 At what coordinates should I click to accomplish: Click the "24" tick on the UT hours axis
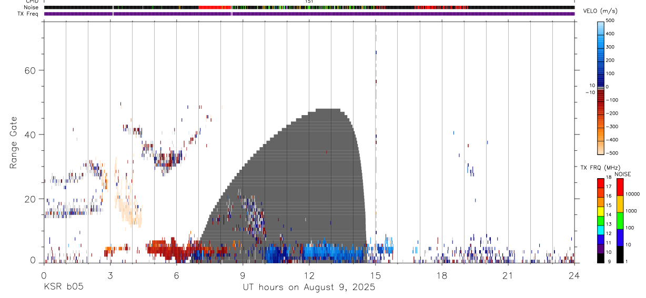(x=574, y=275)
